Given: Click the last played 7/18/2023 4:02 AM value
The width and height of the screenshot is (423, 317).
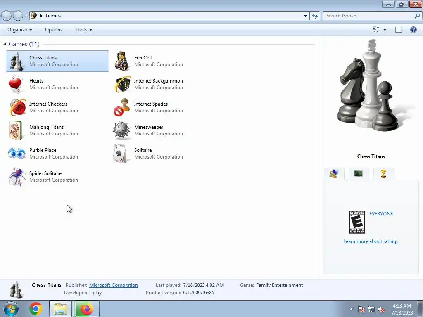Looking at the screenshot, I should point(203,285).
